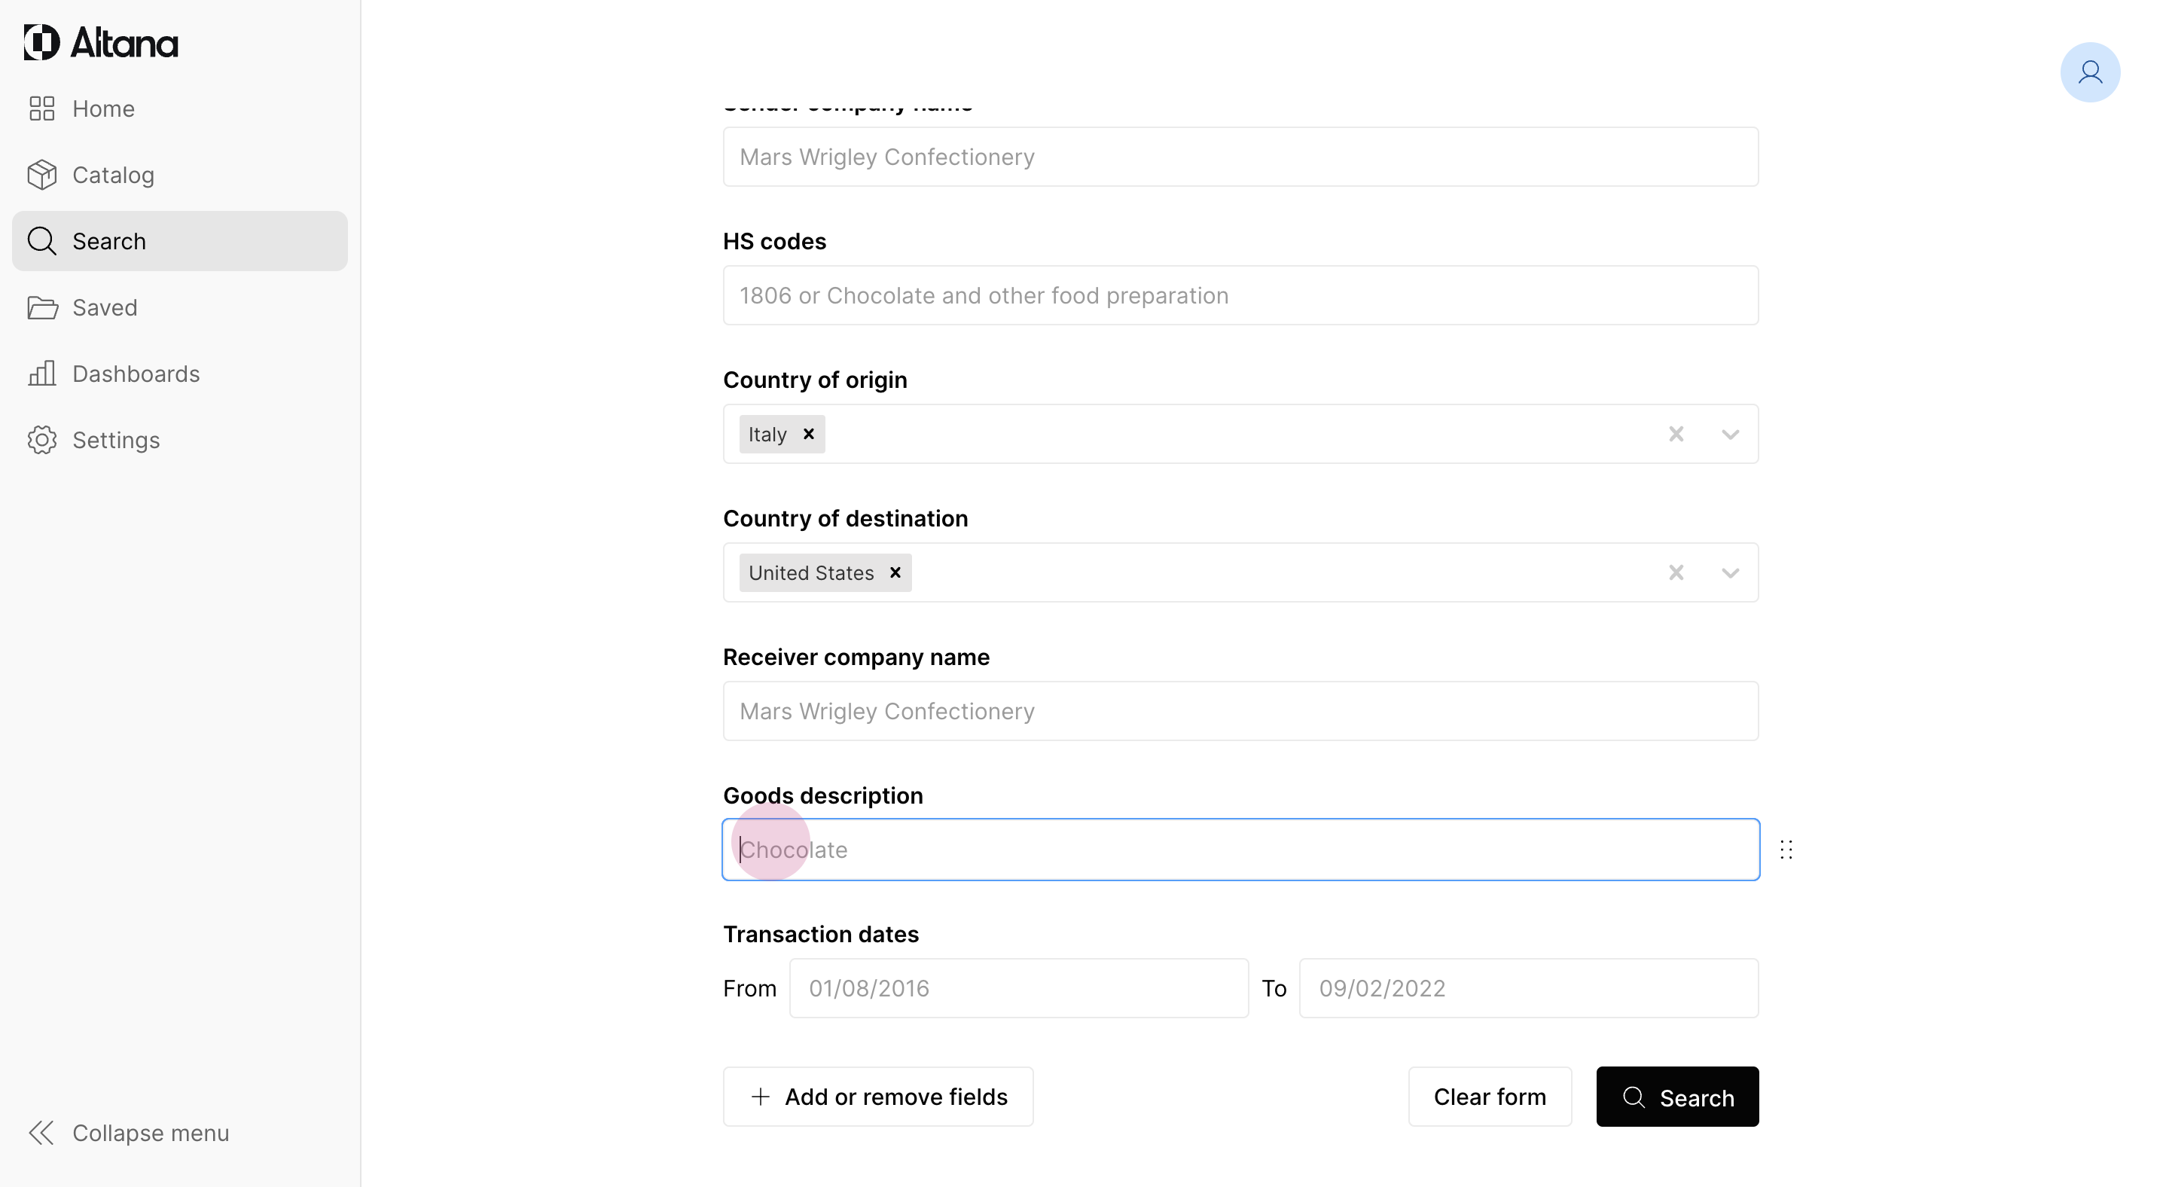Navigate to Dashboards
This screenshot has height=1187, width=2169.
coord(136,374)
